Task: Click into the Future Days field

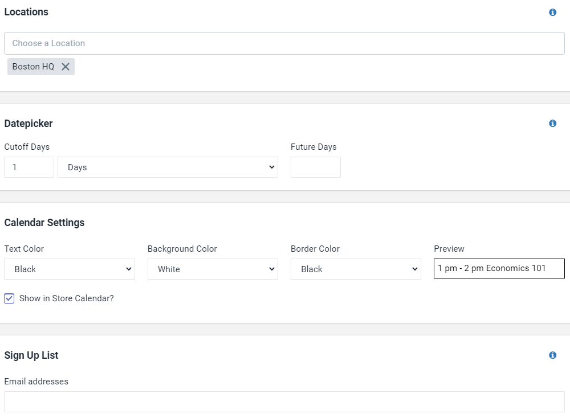Action: point(316,167)
